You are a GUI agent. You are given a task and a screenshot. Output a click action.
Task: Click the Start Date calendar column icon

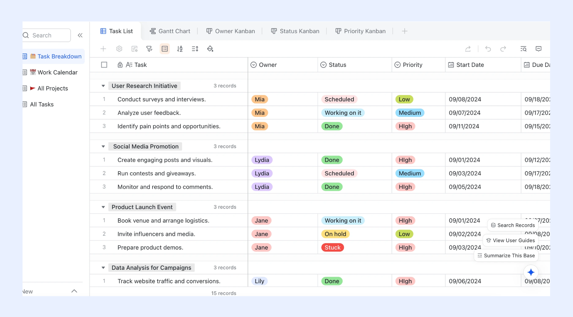click(x=451, y=65)
